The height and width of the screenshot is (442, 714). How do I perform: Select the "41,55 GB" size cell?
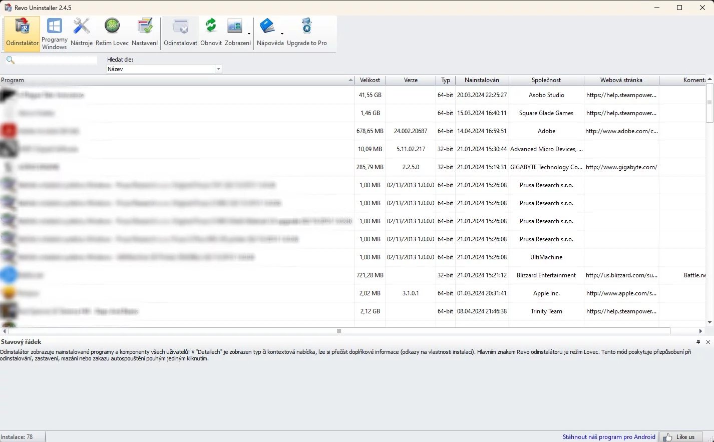370,95
